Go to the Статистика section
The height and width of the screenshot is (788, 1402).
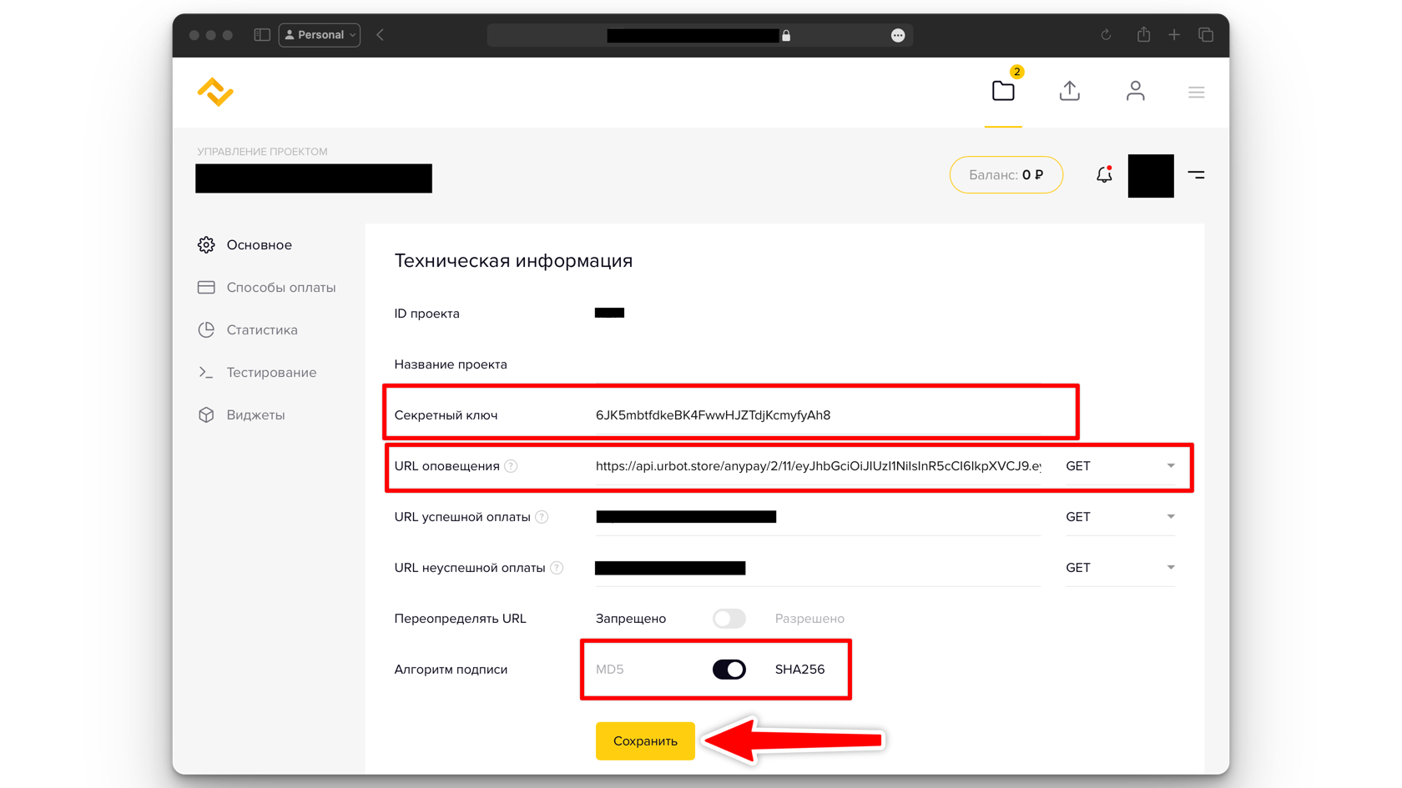pyautogui.click(x=261, y=330)
